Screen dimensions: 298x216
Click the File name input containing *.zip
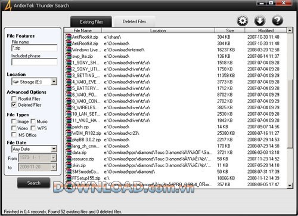coord(35,48)
